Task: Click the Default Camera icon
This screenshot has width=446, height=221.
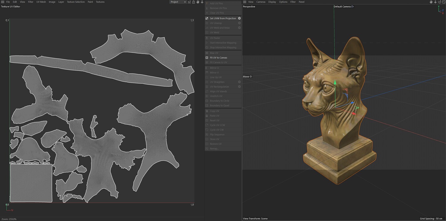Action: click(353, 7)
